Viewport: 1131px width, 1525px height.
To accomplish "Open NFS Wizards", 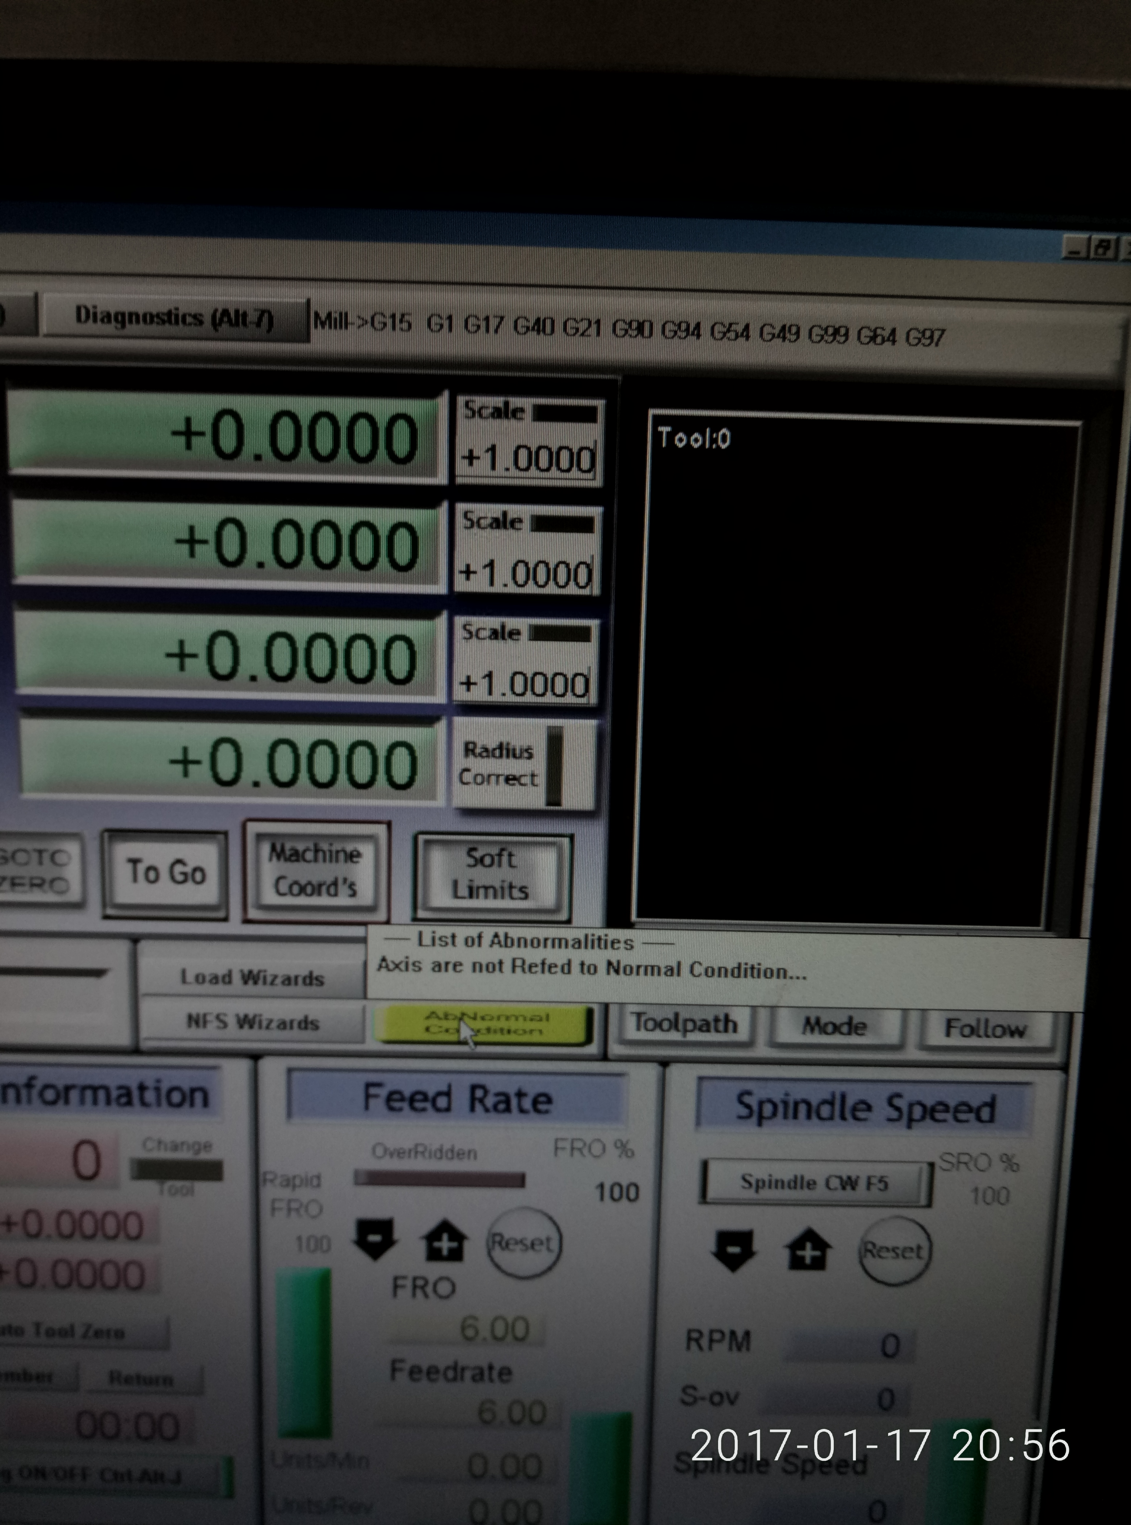I will pos(253,1023).
